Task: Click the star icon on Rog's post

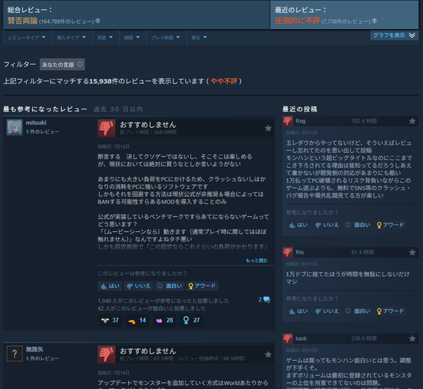Action: click(x=412, y=121)
